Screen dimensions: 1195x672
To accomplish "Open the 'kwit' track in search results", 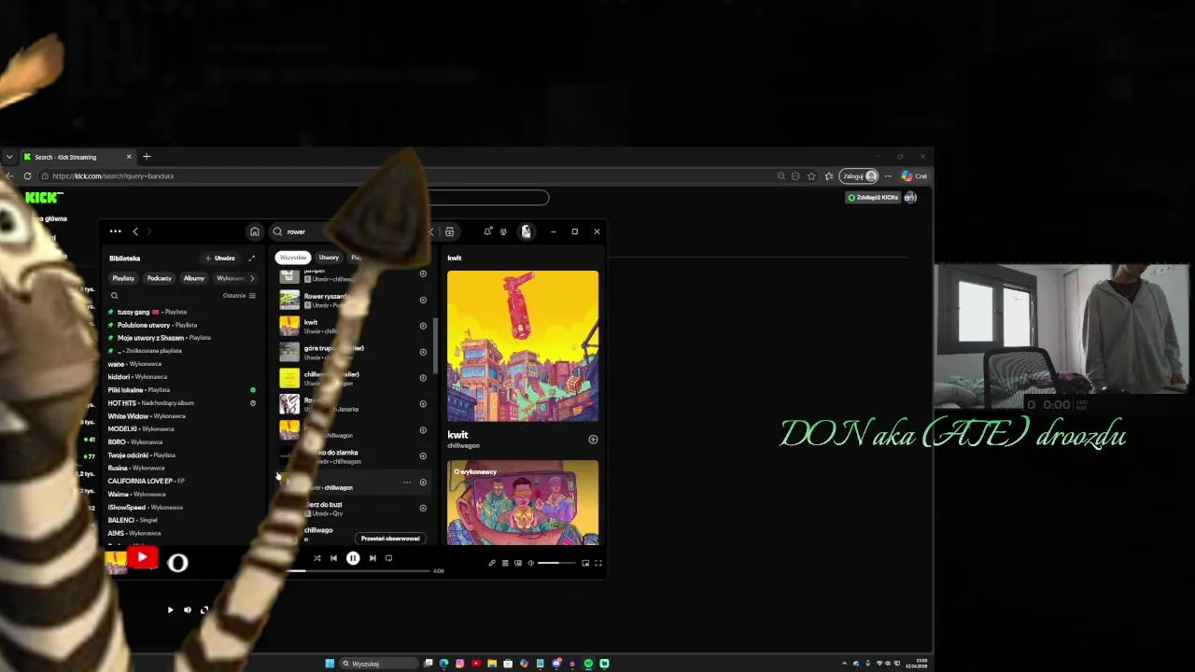I will tap(353, 326).
